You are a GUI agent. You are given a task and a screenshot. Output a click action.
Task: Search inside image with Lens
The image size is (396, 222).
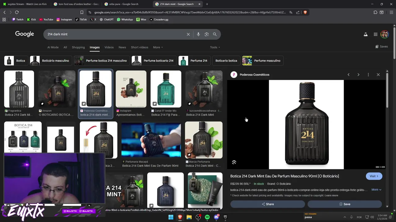pyautogui.click(x=234, y=162)
